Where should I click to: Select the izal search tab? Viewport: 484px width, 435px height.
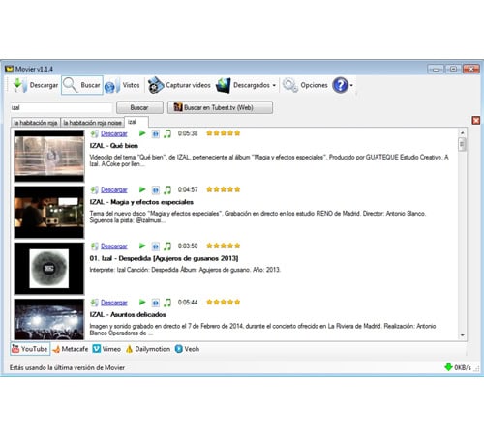(136, 122)
